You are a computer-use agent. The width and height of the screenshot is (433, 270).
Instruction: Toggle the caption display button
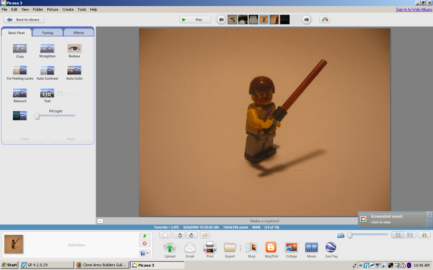100,221
